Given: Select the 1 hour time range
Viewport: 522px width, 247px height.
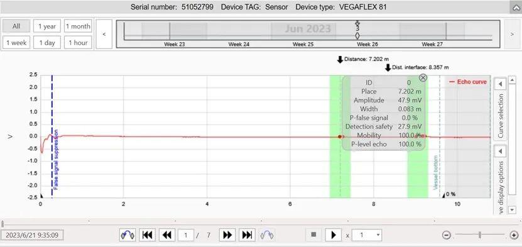Looking at the screenshot, I should click(x=78, y=43).
